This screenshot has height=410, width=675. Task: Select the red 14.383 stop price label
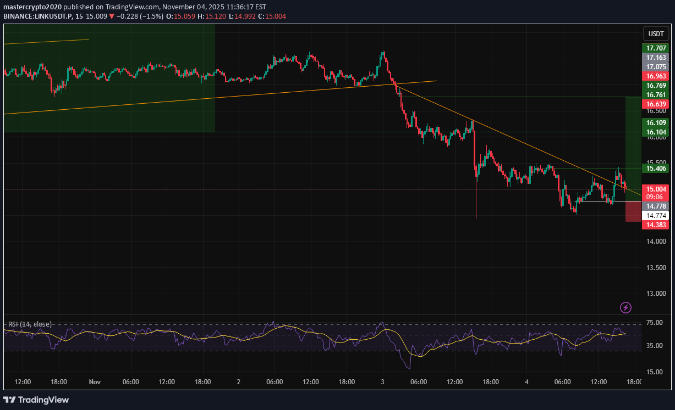point(656,225)
